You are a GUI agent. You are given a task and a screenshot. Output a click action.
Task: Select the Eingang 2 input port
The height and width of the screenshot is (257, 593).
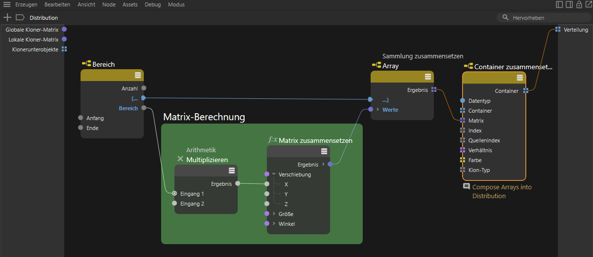[174, 204]
